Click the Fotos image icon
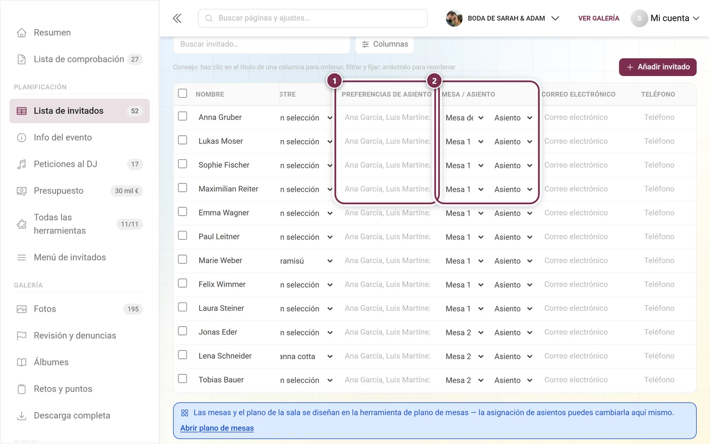The width and height of the screenshot is (710, 444). click(22, 309)
